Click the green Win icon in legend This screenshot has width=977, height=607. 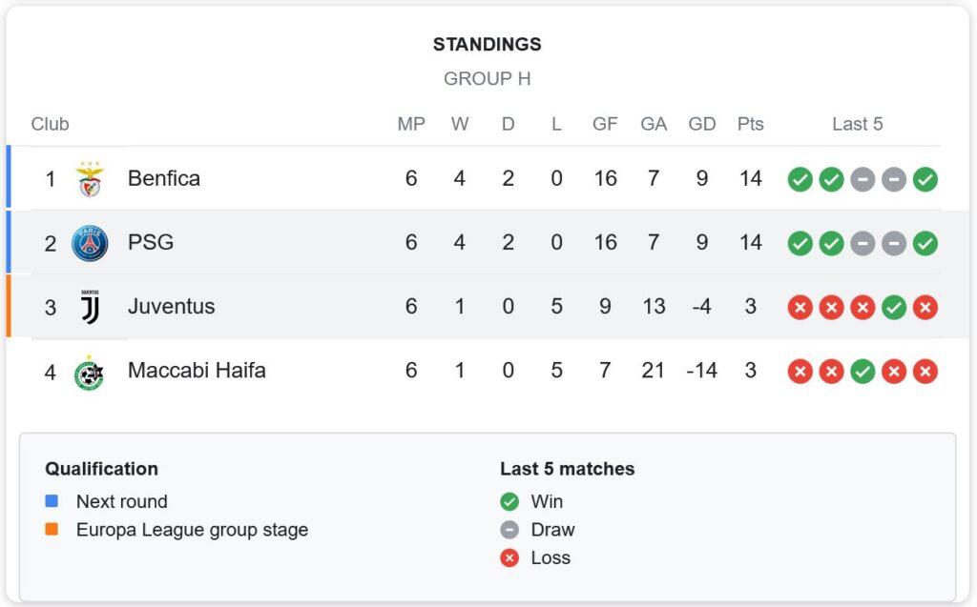click(509, 502)
